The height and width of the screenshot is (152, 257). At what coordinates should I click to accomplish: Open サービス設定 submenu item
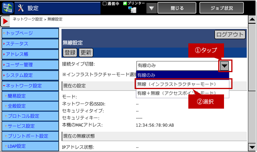click(x=30, y=126)
